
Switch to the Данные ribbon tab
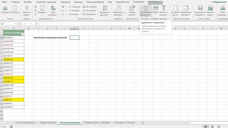78,2
